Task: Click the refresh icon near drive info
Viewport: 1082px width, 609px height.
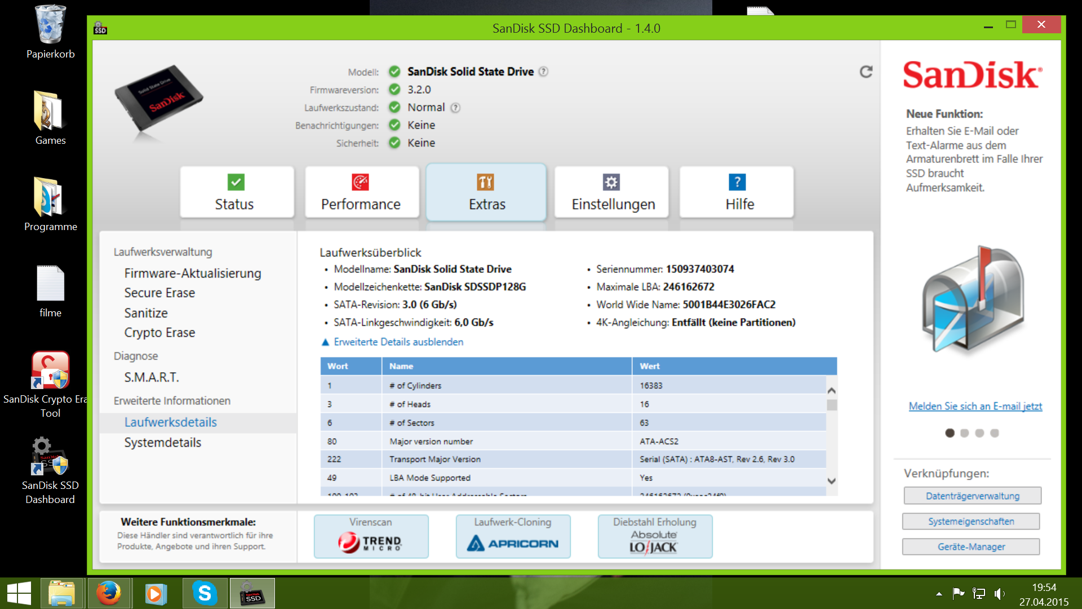Action: coord(866,72)
